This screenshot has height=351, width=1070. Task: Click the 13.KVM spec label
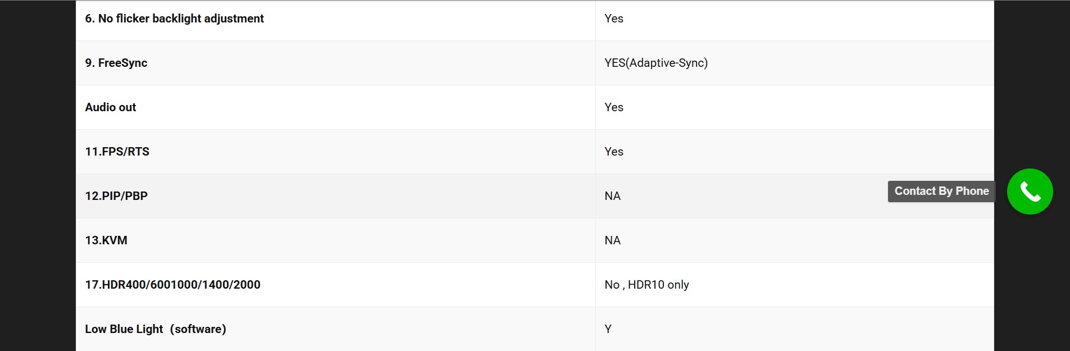point(106,240)
